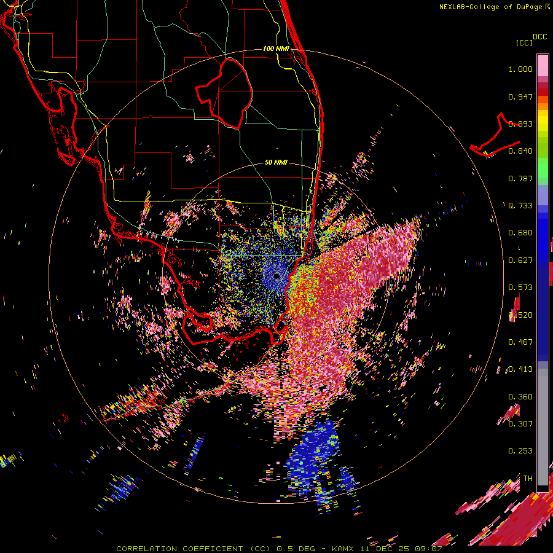Click the black radar site dot at center
The height and width of the screenshot is (553, 553).
(276, 276)
